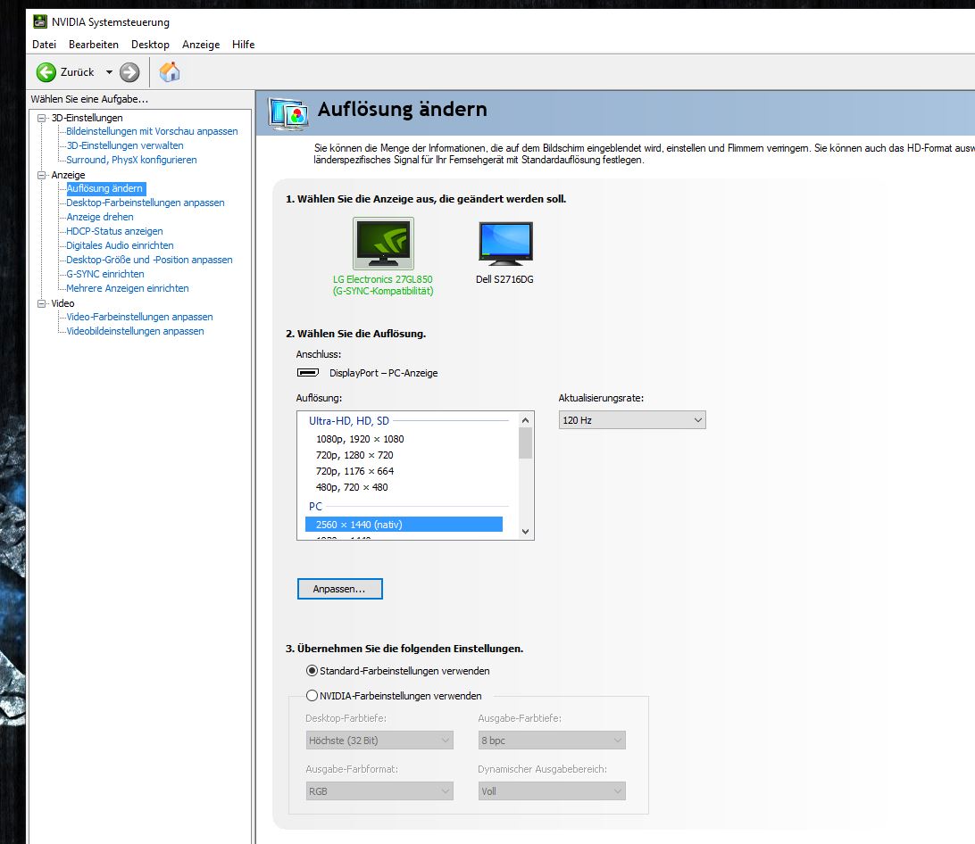Select resolution 480p, 720 × 480
Image resolution: width=975 pixels, height=844 pixels.
pos(352,487)
